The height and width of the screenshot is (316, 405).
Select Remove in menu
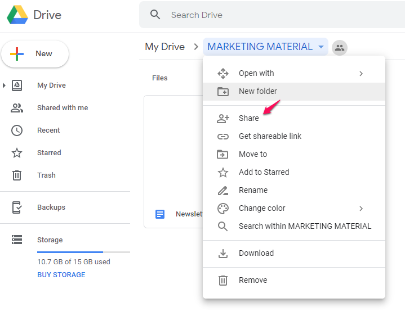point(294,280)
